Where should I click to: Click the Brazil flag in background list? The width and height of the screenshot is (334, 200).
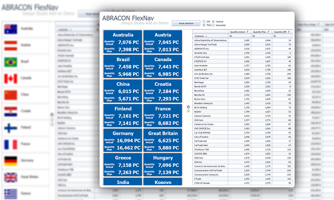pos(11,62)
